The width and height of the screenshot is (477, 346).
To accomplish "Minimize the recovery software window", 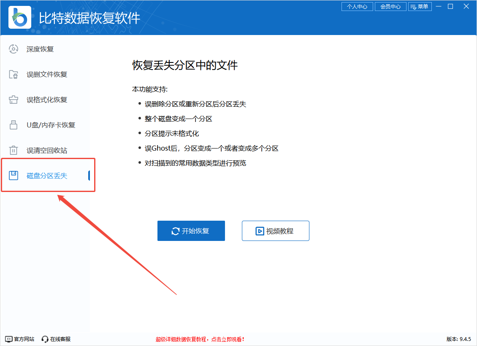I will pyautogui.click(x=439, y=6).
